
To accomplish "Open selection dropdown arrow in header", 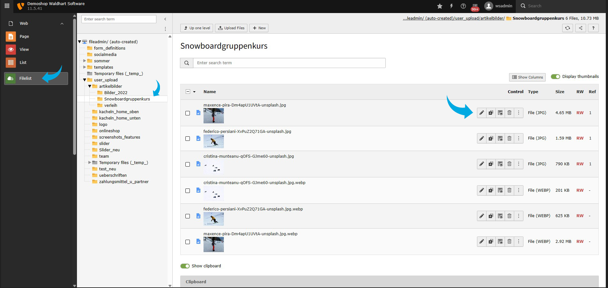I will [x=194, y=92].
